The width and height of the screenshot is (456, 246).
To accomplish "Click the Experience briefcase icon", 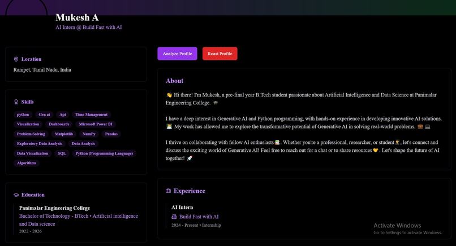I will click(x=168, y=191).
